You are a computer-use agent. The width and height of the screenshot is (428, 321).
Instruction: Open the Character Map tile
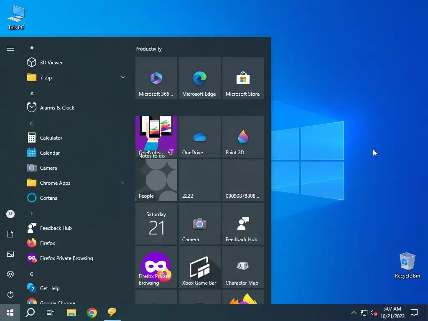[243, 267]
